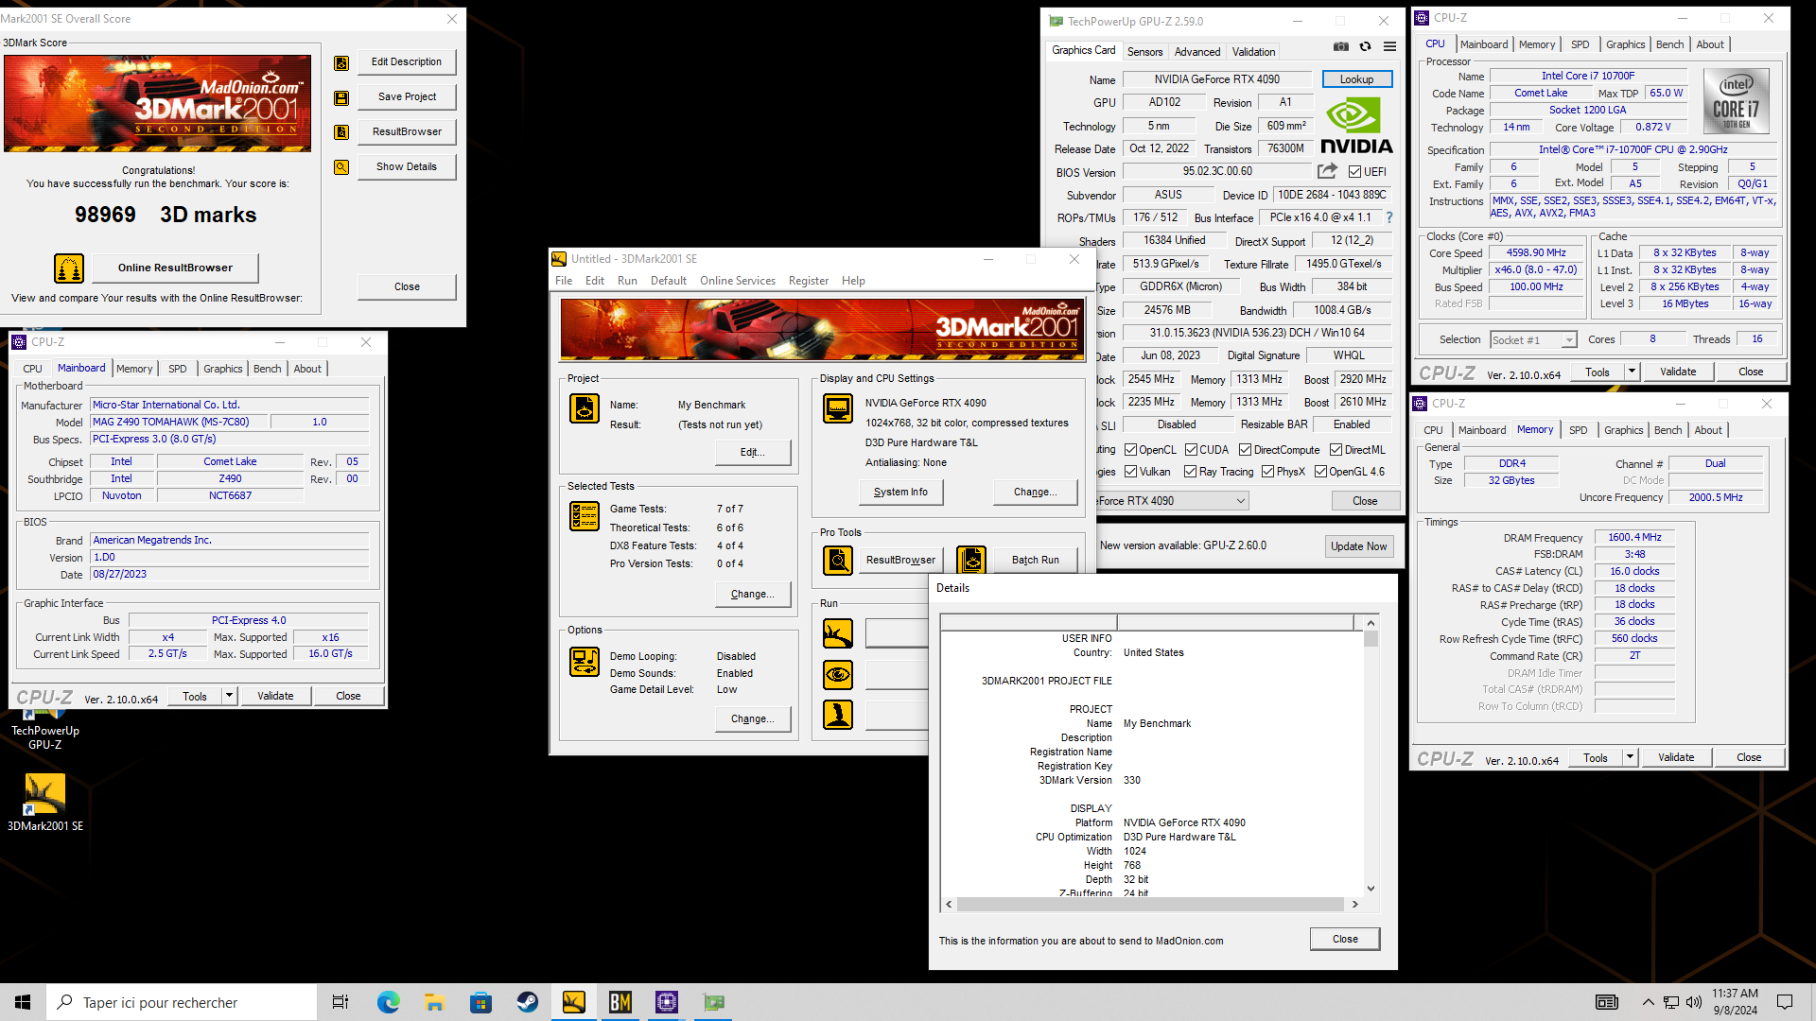The width and height of the screenshot is (1816, 1021).
Task: Click the CPU-Z taskbar icon
Action: point(667,1002)
